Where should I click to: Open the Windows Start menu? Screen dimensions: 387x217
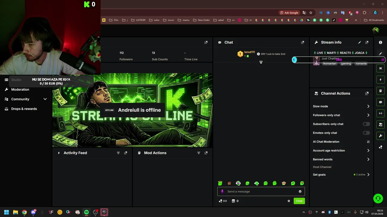point(6,212)
